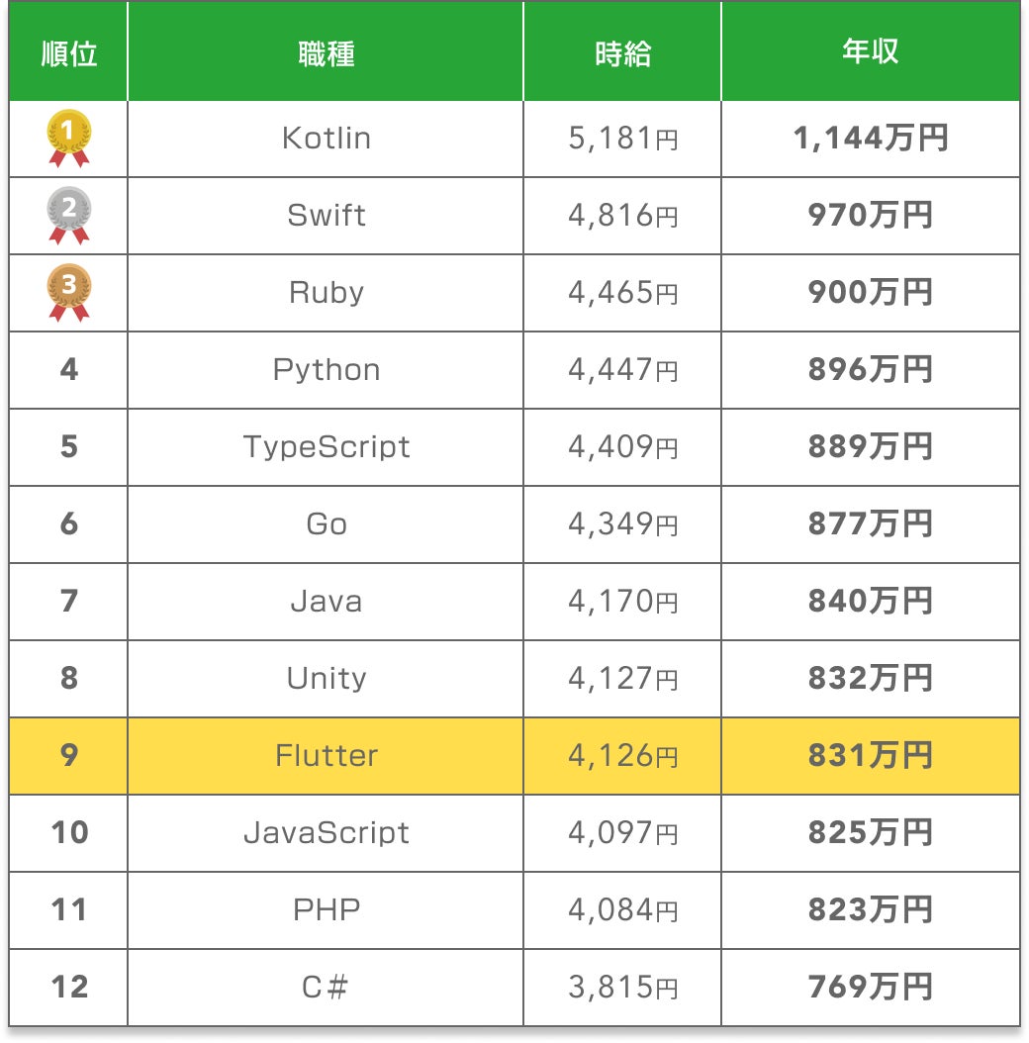Image resolution: width=1029 pixels, height=1043 pixels.
Task: Click the 年収 column header
Action: [x=870, y=53]
